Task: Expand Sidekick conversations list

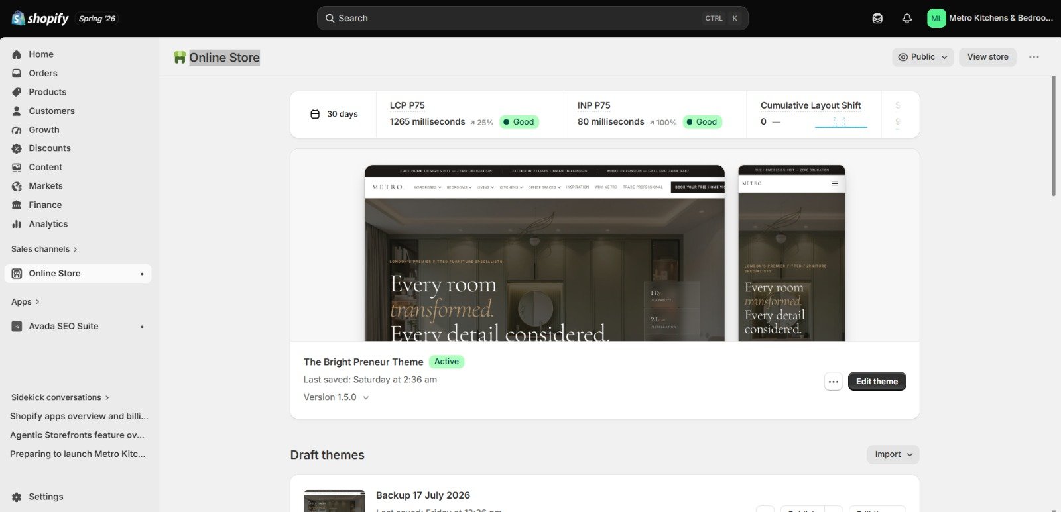Action: [x=60, y=397]
